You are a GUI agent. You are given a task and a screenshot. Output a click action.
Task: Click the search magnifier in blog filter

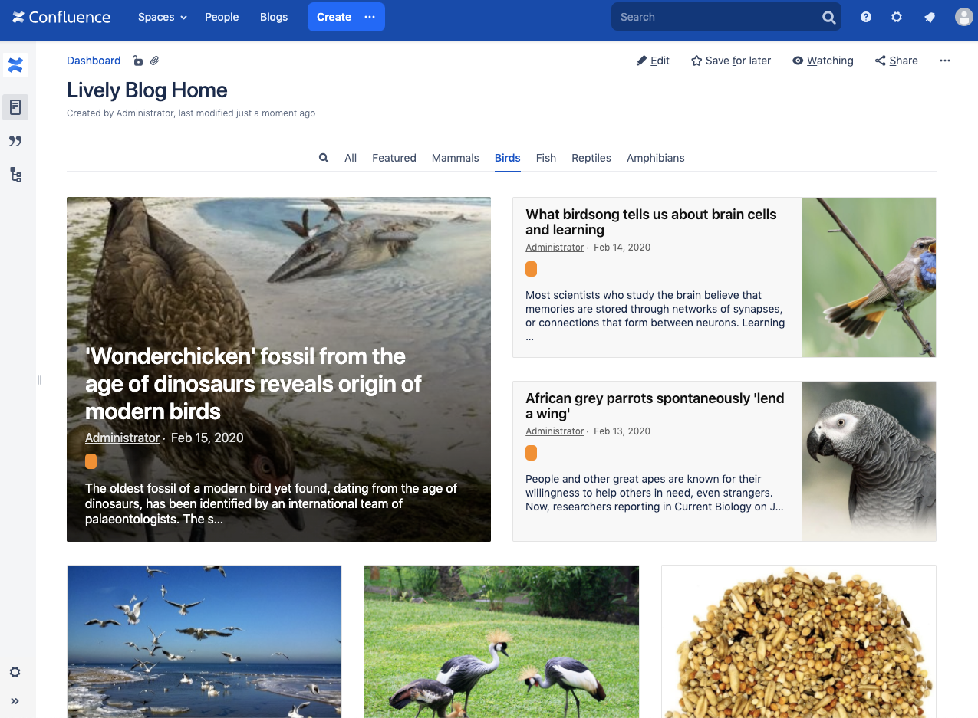coord(324,158)
